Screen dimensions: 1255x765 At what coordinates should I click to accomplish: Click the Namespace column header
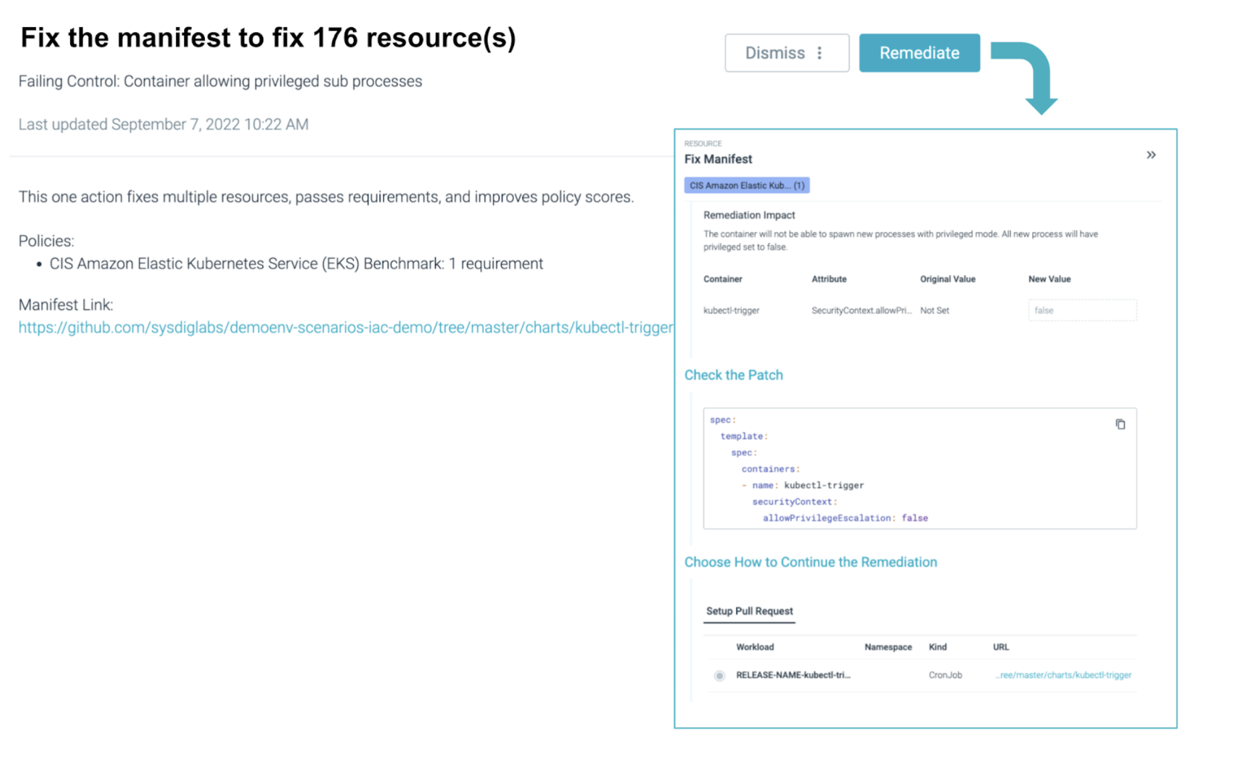pos(888,647)
